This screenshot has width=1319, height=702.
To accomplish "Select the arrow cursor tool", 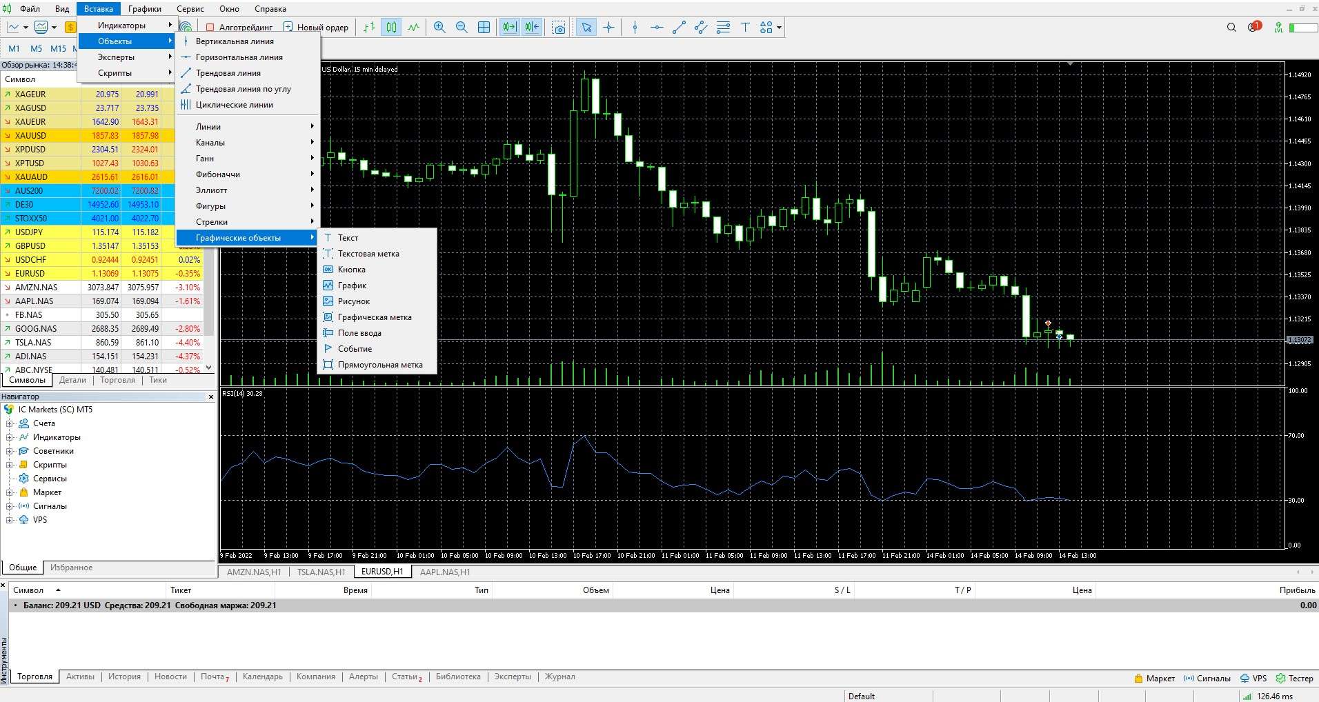I will 586,28.
